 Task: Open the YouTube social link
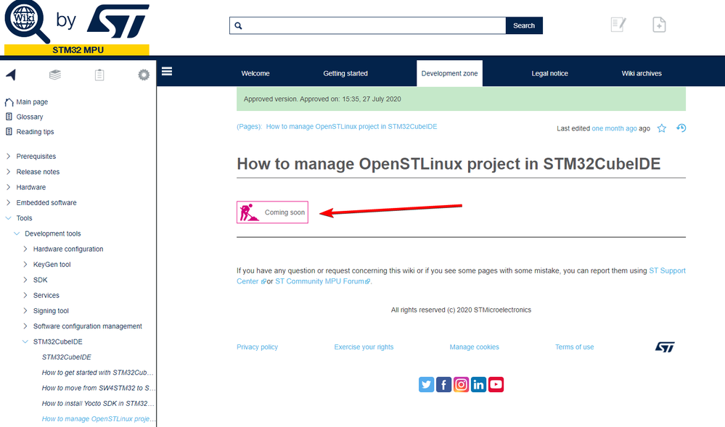(496, 384)
